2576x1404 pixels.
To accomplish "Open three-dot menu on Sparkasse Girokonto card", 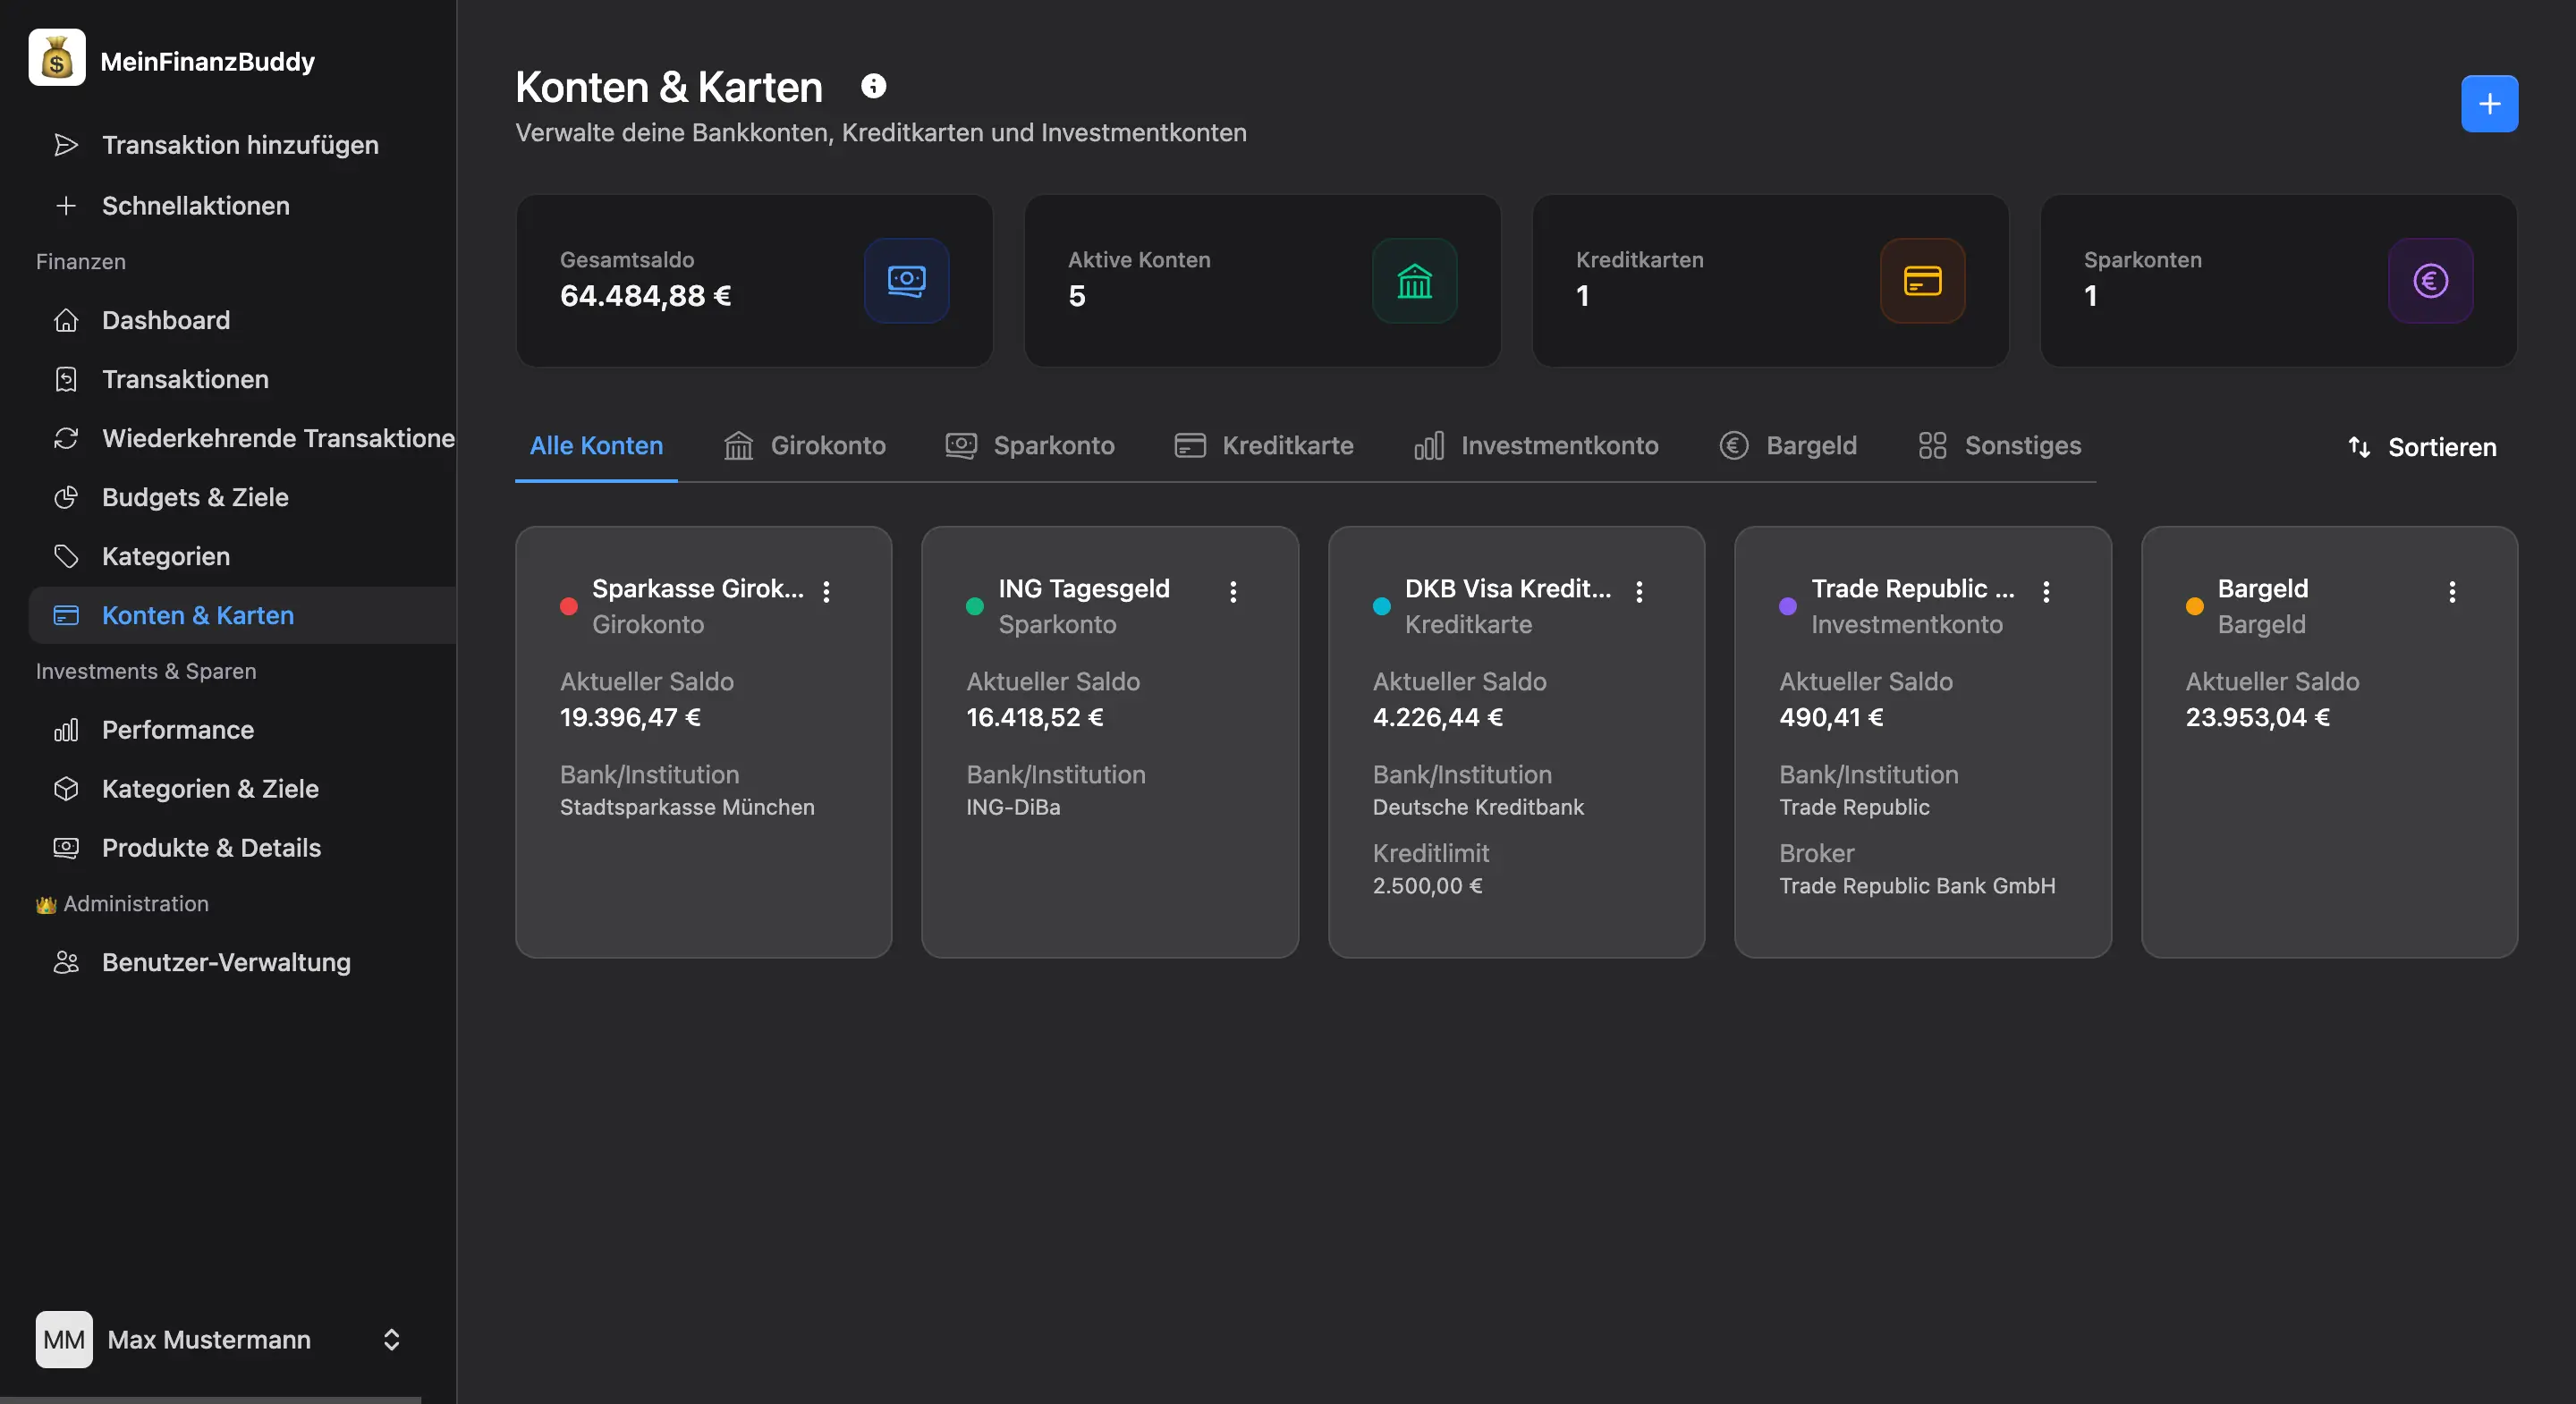I will coord(826,592).
